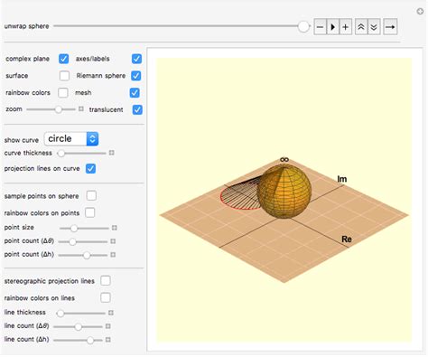428x357 pixels.
Task: Slow down animation with double down arrows
Action: click(x=374, y=27)
